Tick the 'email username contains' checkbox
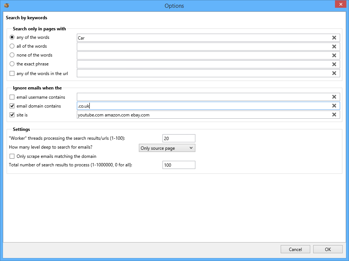Image resolution: width=349 pixels, height=261 pixels. [12, 97]
